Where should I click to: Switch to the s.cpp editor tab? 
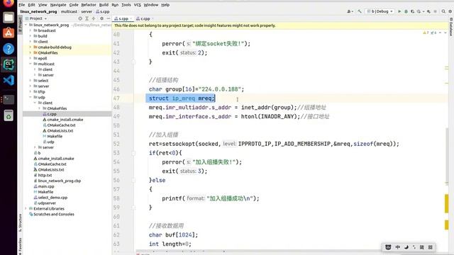pyautogui.click(x=123, y=18)
